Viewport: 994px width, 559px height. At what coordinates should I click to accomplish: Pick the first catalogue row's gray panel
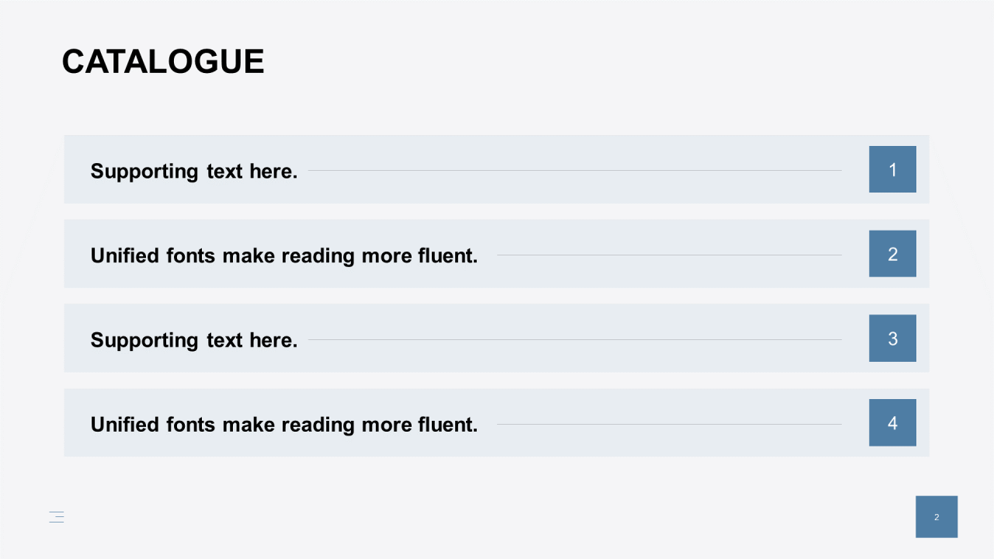pyautogui.click(x=496, y=169)
